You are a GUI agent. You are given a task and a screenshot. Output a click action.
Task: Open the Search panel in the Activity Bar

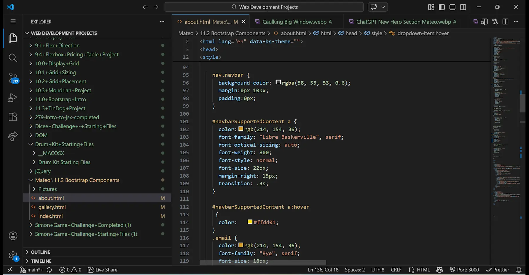pos(13,58)
